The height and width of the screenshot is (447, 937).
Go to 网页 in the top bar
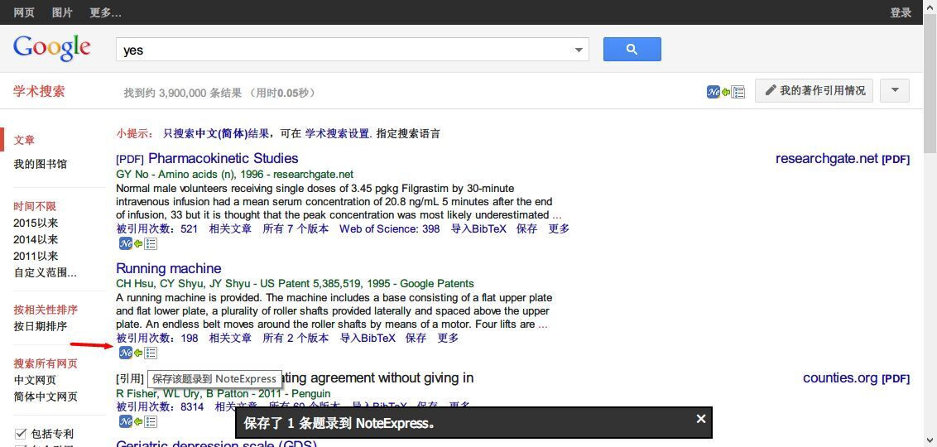pyautogui.click(x=24, y=12)
